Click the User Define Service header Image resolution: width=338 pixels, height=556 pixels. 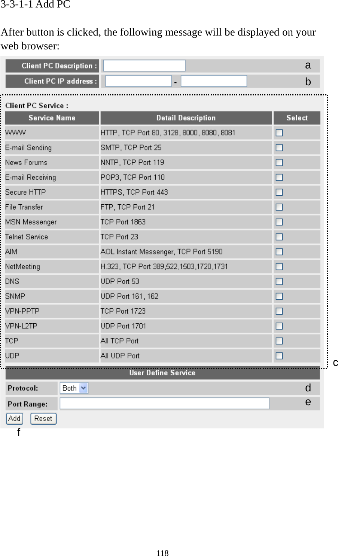click(162, 373)
